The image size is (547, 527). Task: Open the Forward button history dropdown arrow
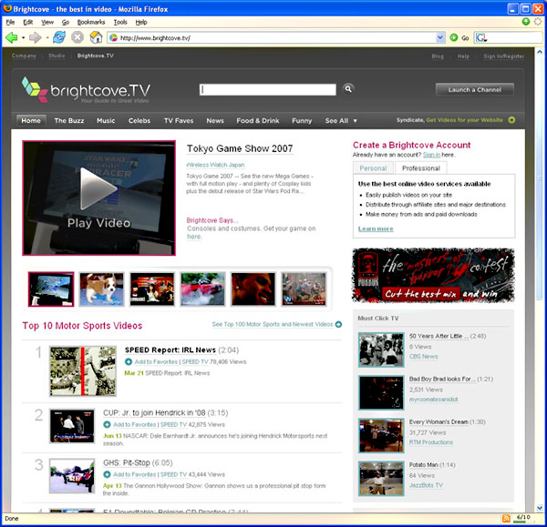pyautogui.click(x=46, y=37)
